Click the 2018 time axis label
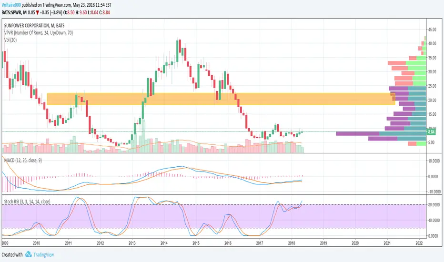444x262 pixels. (292, 243)
